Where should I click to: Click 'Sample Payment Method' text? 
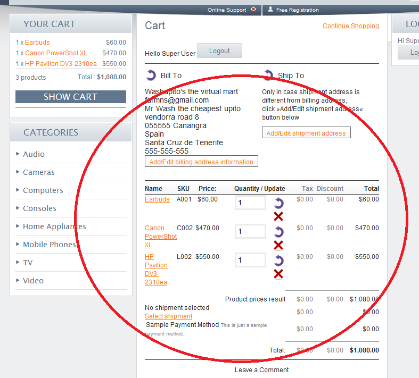tap(182, 325)
